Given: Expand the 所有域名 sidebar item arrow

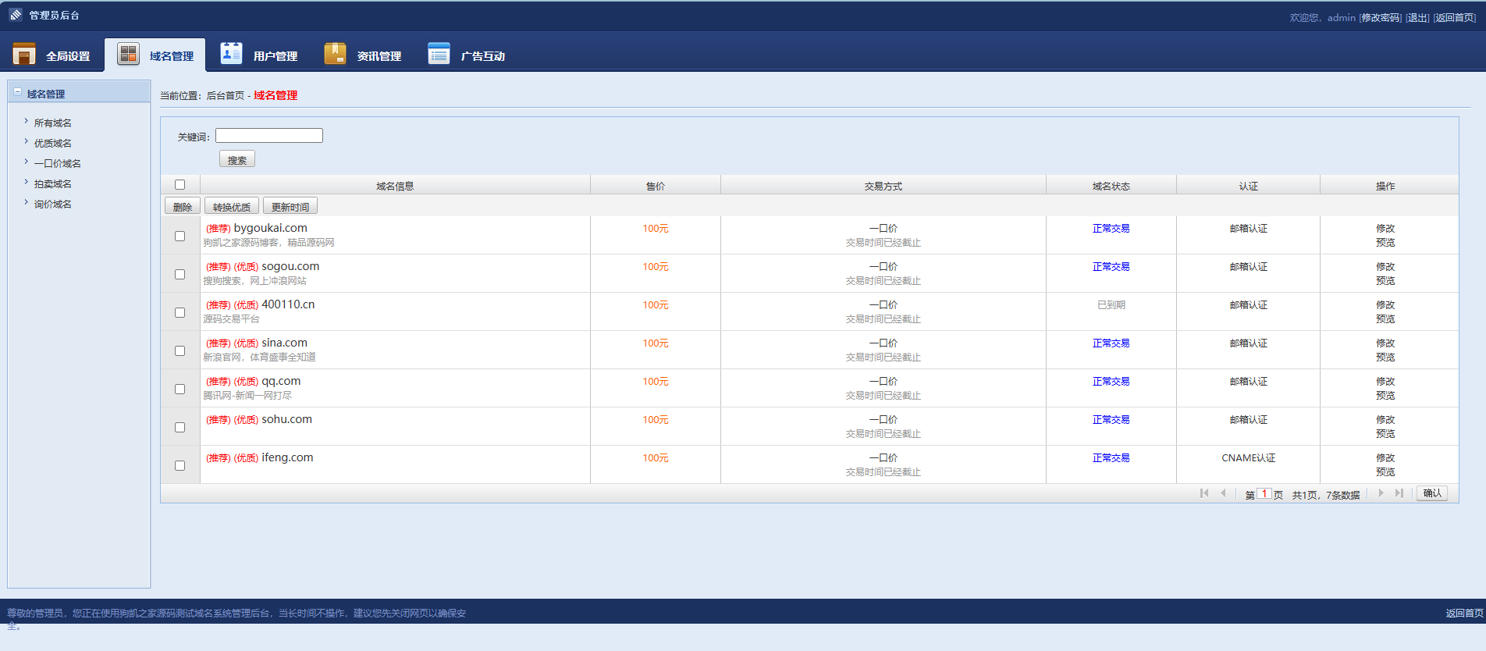Looking at the screenshot, I should 26,121.
